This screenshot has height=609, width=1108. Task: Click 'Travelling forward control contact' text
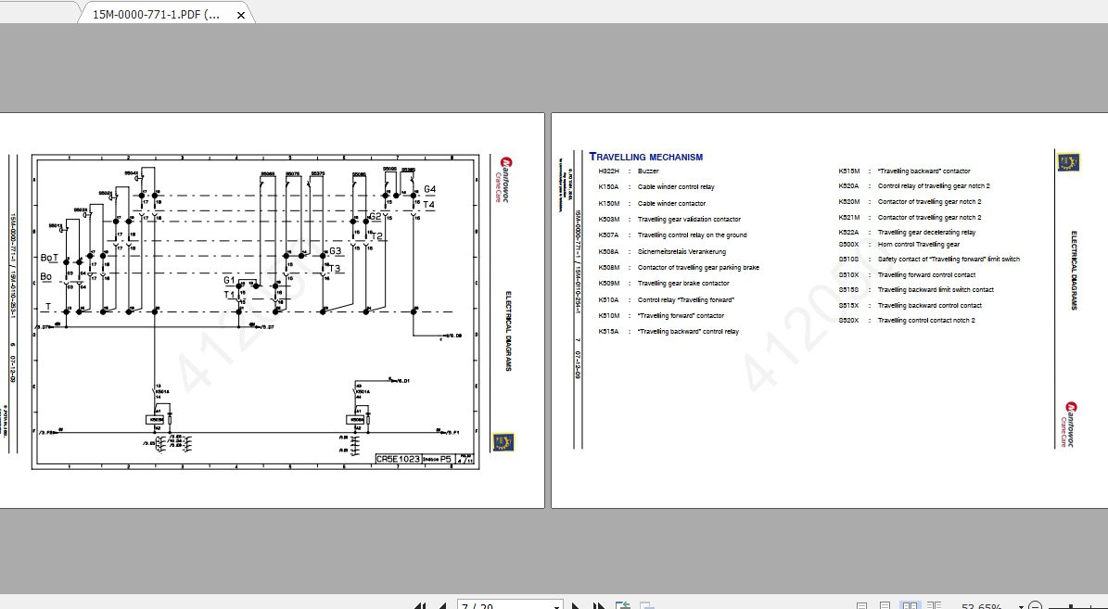click(926, 274)
